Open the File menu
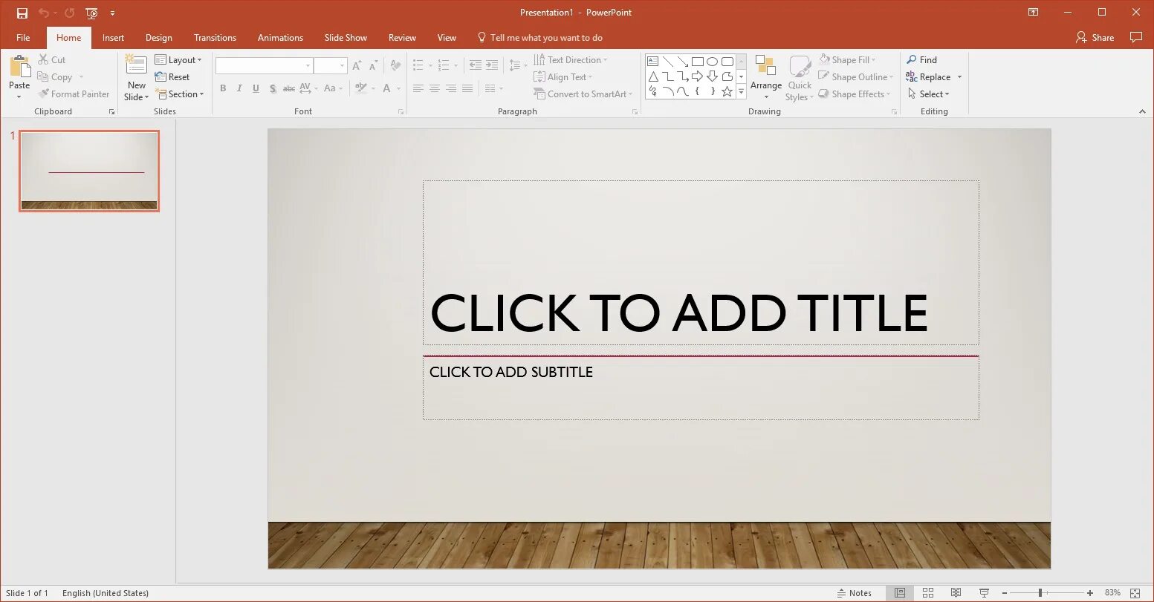The height and width of the screenshot is (602, 1154). click(23, 38)
